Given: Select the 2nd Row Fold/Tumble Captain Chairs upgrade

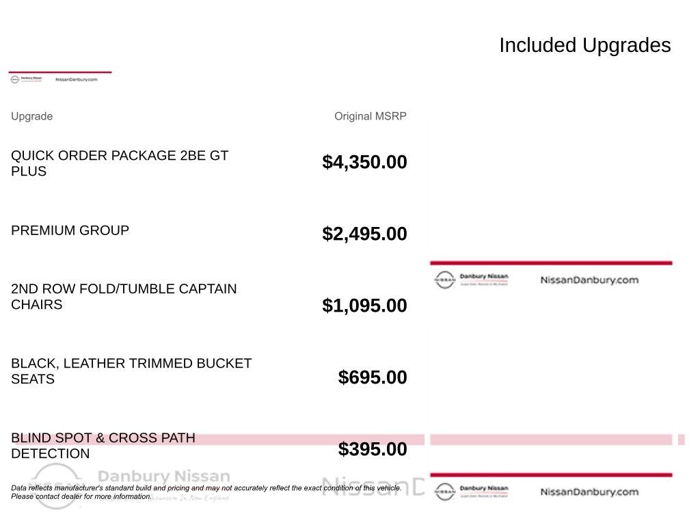Looking at the screenshot, I should pyautogui.click(x=124, y=297).
